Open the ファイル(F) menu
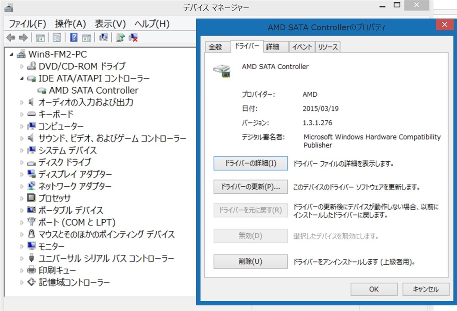The image size is (457, 311). click(x=27, y=24)
